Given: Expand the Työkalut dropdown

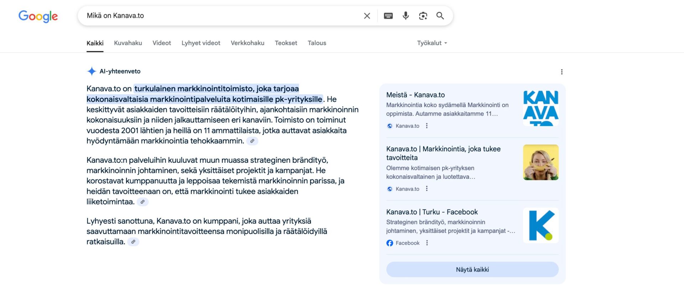Looking at the screenshot, I should click(432, 43).
